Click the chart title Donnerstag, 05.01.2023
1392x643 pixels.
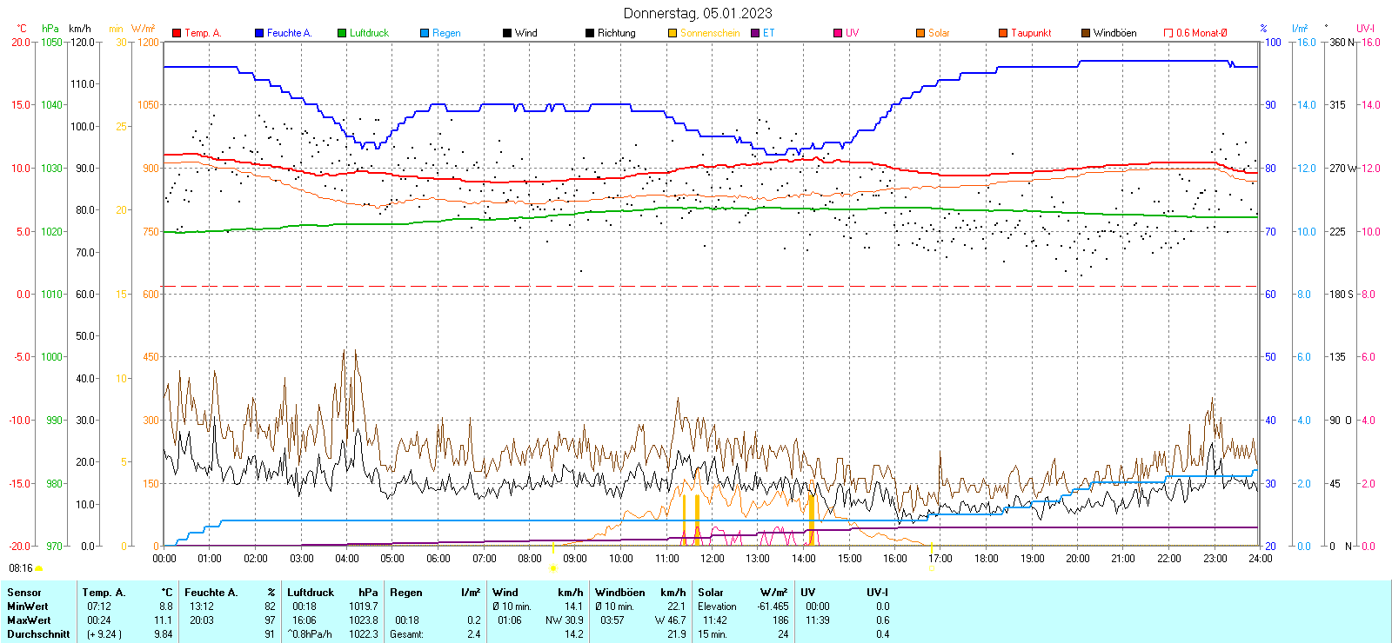[x=697, y=13]
